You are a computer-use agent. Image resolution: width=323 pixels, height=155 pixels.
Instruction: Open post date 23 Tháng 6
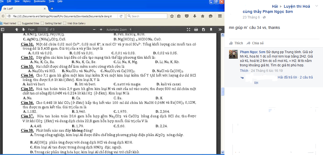point(251,17)
